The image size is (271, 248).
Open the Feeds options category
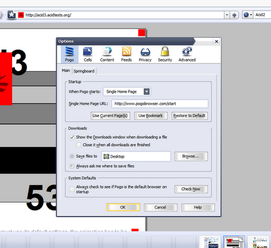click(126, 55)
